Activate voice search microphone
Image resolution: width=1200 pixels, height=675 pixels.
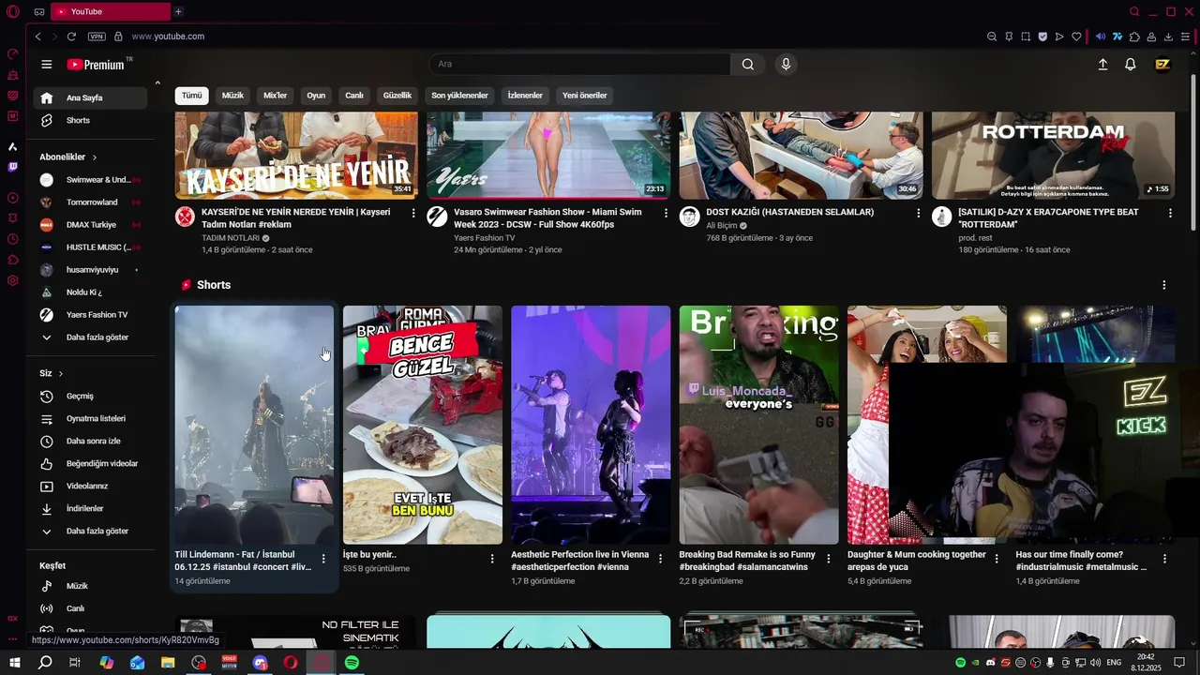[x=786, y=64]
